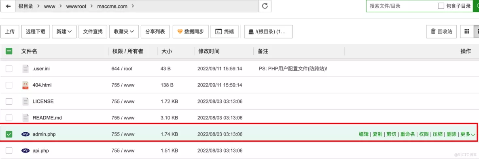Toggle the select-all header checkbox
This screenshot has height=159, width=479.
click(x=9, y=51)
